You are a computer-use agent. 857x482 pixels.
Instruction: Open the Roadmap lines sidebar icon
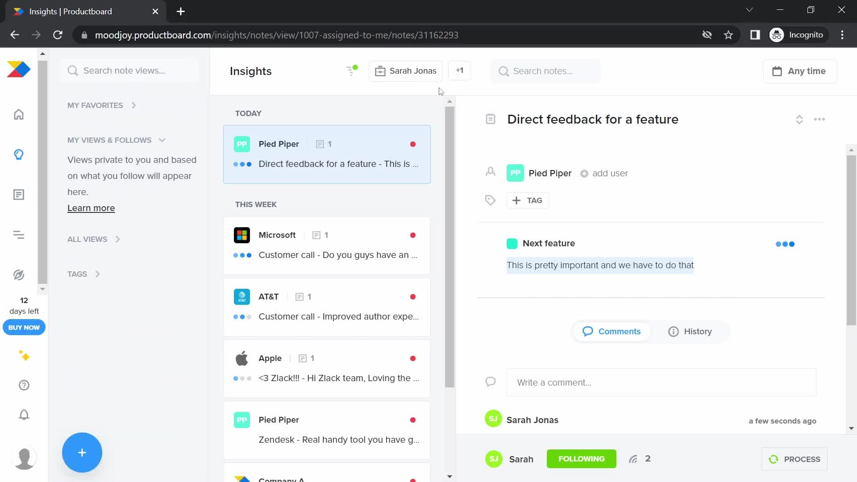[x=19, y=235]
